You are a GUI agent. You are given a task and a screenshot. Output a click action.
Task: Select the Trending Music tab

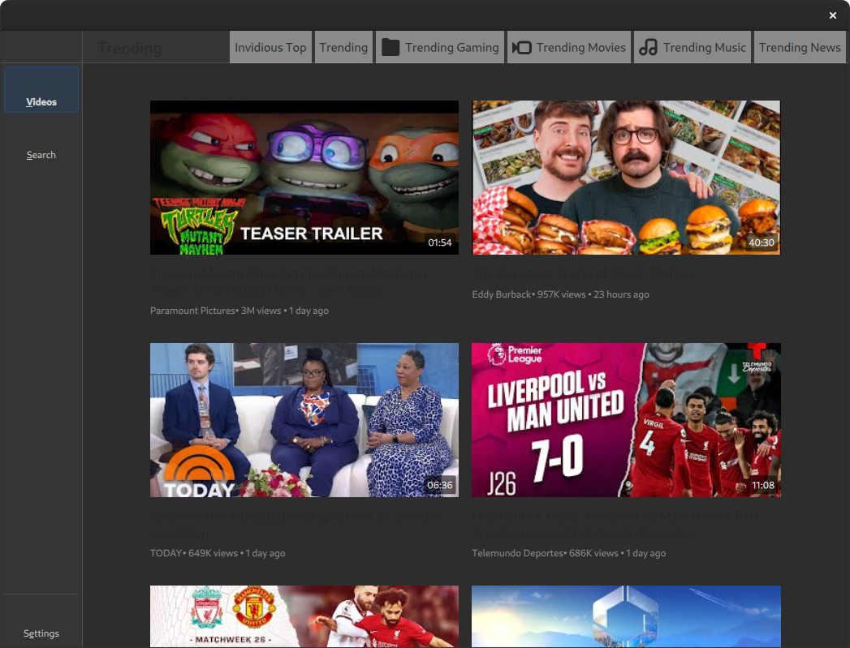click(x=693, y=47)
